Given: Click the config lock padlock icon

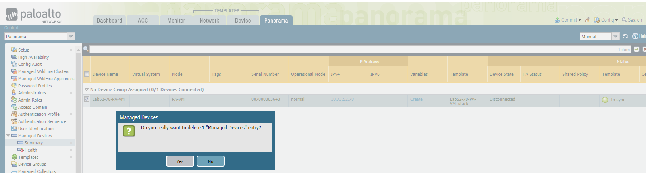Looking at the screenshot, I should pos(588,20).
